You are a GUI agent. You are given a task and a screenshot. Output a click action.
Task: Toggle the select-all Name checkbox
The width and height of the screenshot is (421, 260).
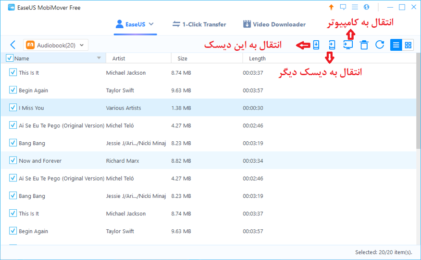(10, 58)
